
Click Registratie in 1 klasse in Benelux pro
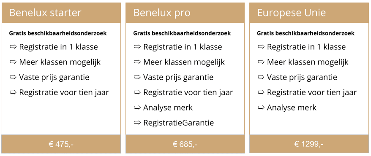pos(183,47)
